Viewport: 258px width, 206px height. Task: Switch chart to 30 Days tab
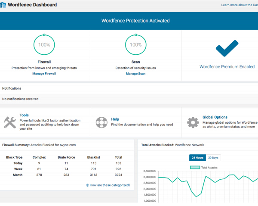click(213, 158)
